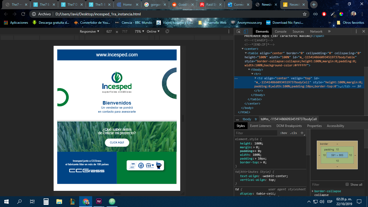This screenshot has height=207, width=368.
Task: Launch Calculator from the taskbar
Action: (x=46, y=201)
